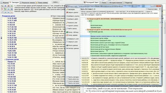Click the pin icon beside Режим вставки

click(x=160, y=9)
